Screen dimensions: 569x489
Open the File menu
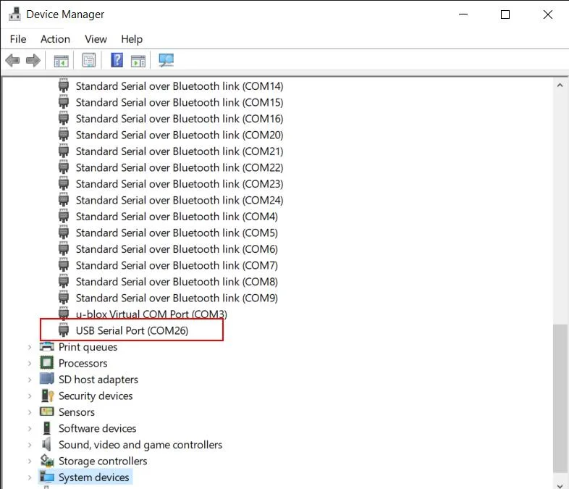18,39
